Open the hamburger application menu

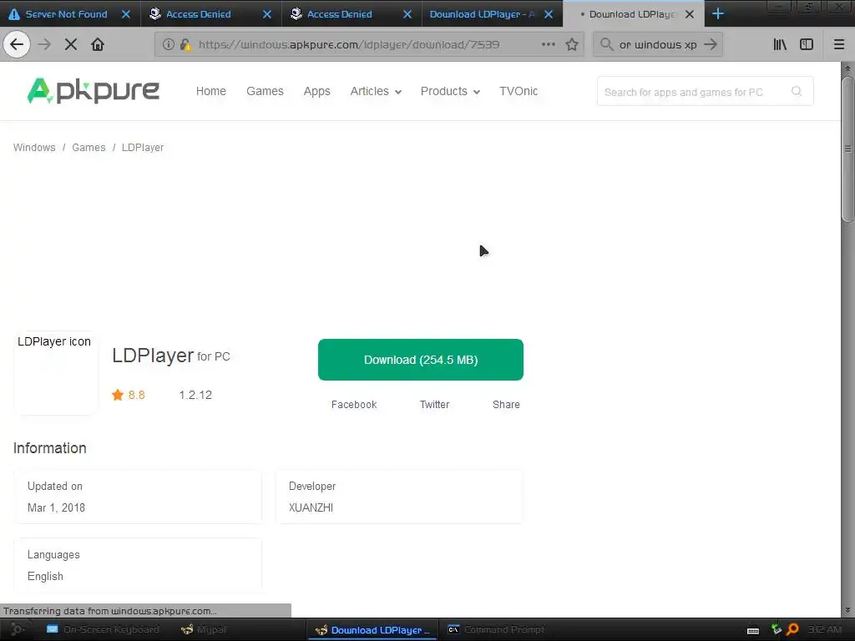pos(838,44)
